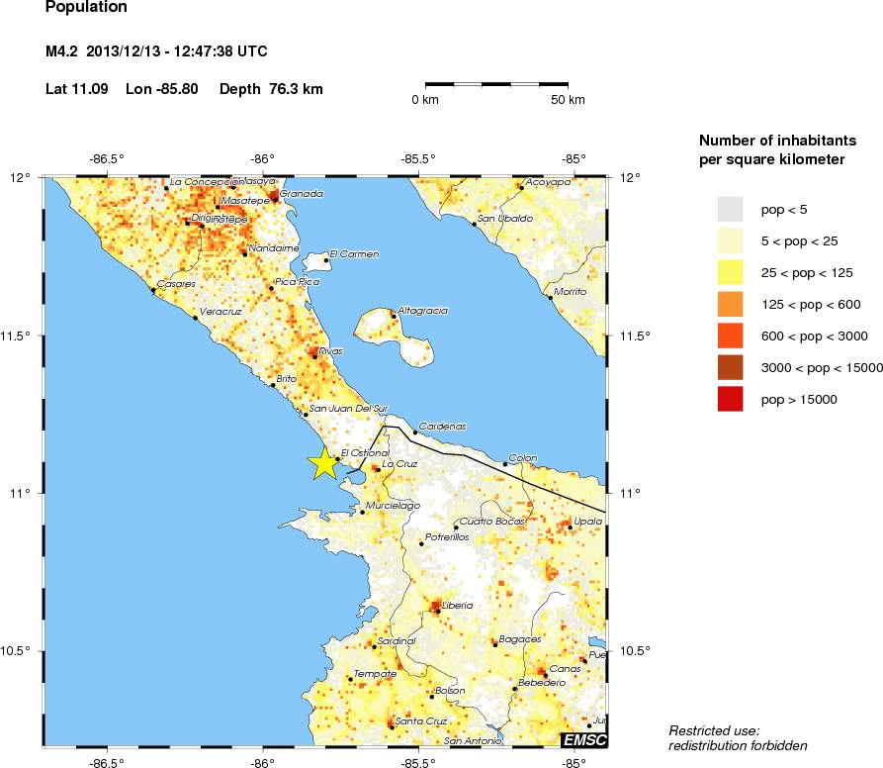Click the 'Potrerillos' label
The image size is (883, 768).
pos(447,537)
